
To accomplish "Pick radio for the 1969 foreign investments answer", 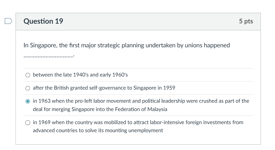I will pyautogui.click(x=28, y=122).
